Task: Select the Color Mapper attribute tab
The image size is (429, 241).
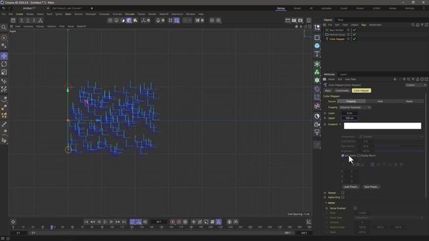Action: [361, 90]
